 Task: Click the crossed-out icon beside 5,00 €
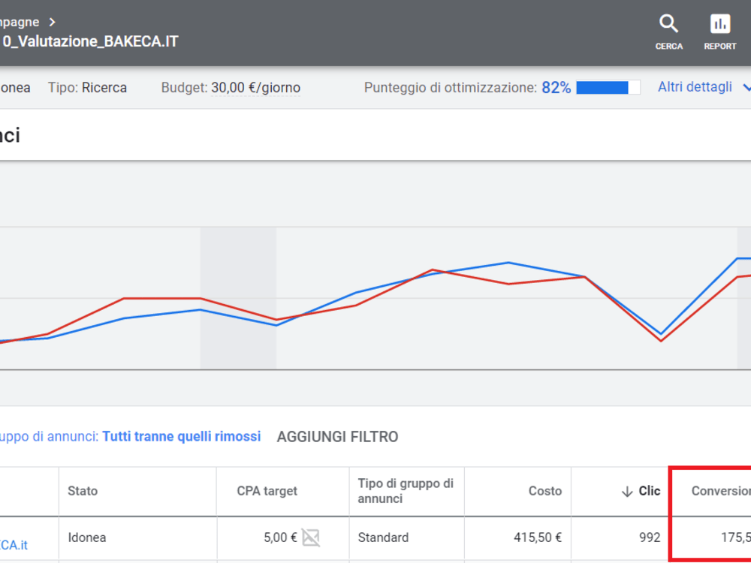pos(310,537)
